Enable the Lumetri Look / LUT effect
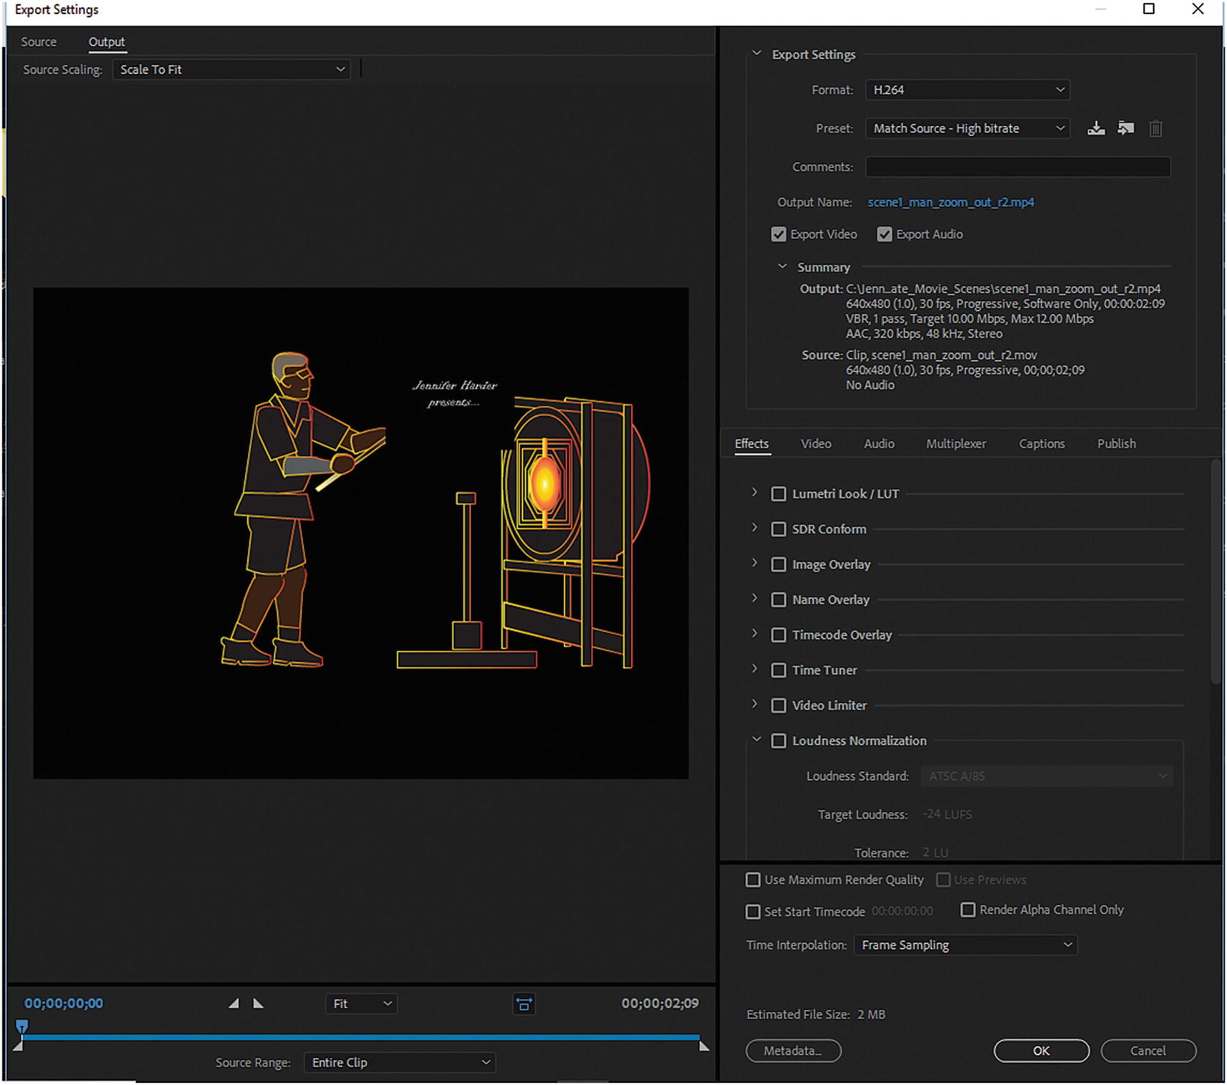Viewport: 1227px width, 1085px height. click(x=779, y=493)
